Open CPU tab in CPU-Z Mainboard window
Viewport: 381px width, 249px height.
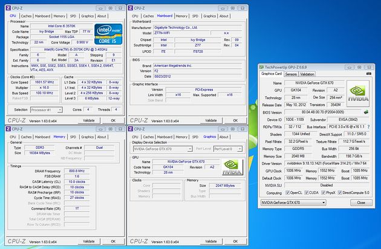click(x=135, y=16)
